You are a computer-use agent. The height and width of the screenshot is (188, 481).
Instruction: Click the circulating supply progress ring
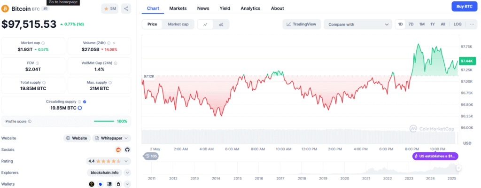point(80,108)
